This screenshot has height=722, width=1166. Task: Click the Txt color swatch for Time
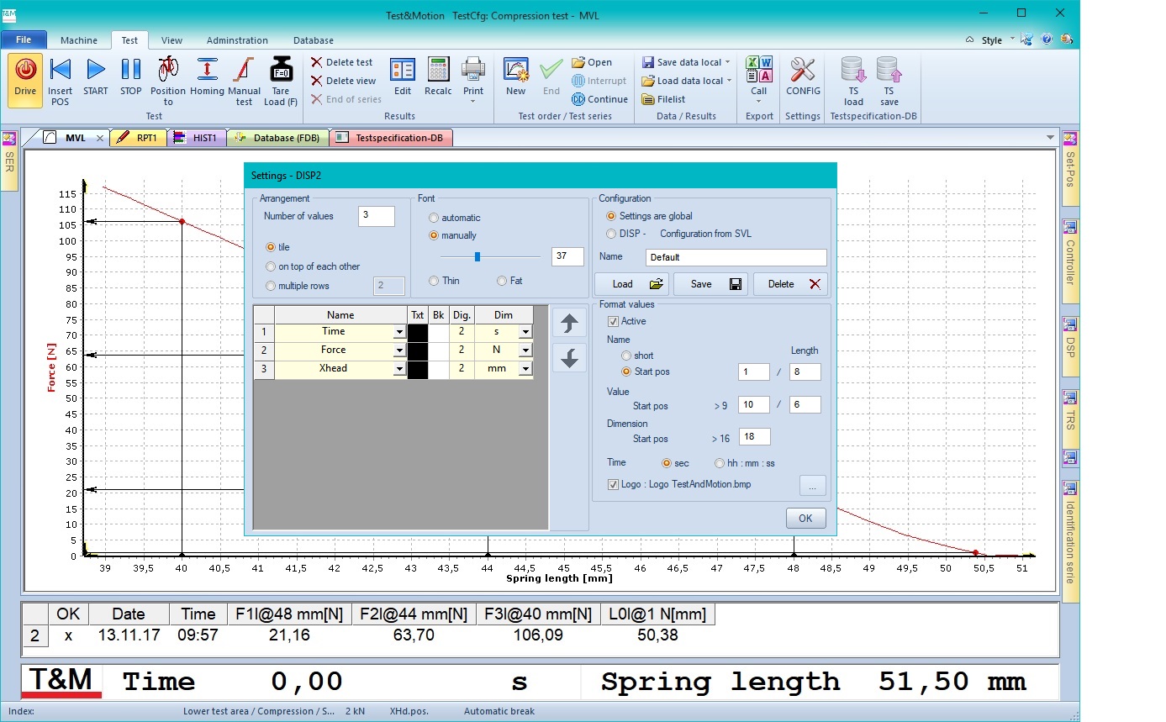(x=418, y=331)
